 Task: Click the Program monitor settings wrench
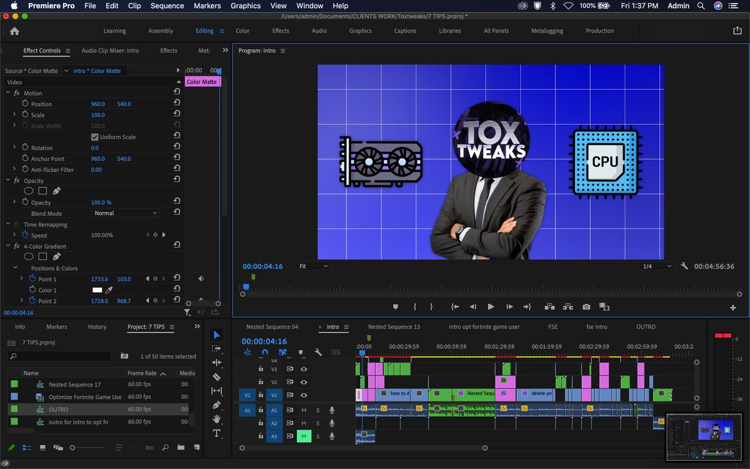point(684,266)
